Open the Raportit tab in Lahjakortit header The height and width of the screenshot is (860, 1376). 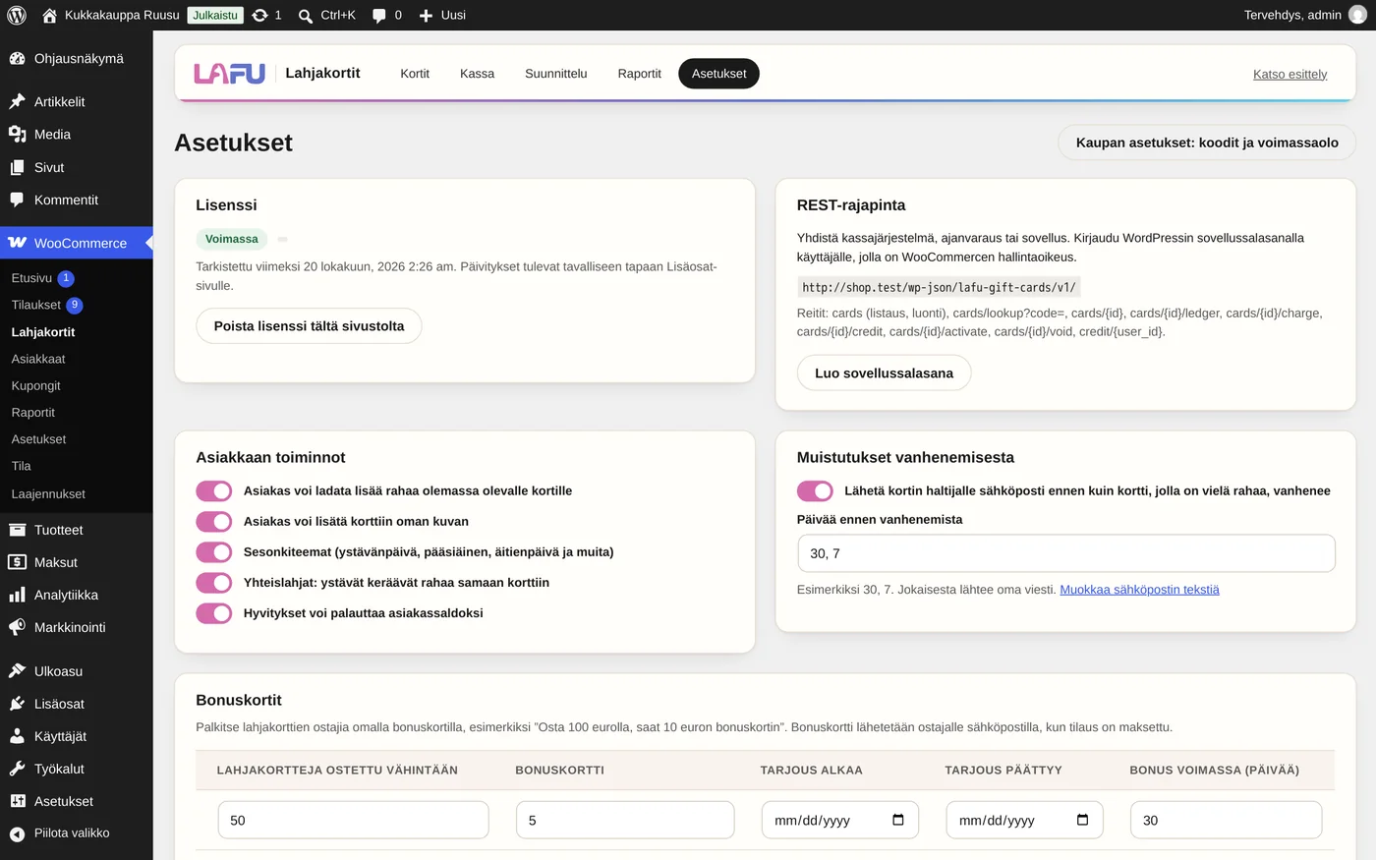[x=640, y=74]
